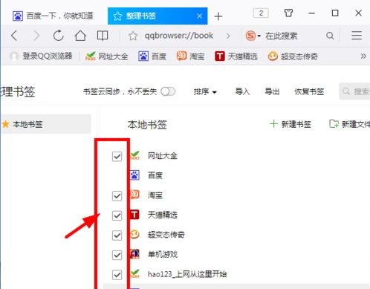Select the 淘宝 bookmark name in list

[155, 195]
